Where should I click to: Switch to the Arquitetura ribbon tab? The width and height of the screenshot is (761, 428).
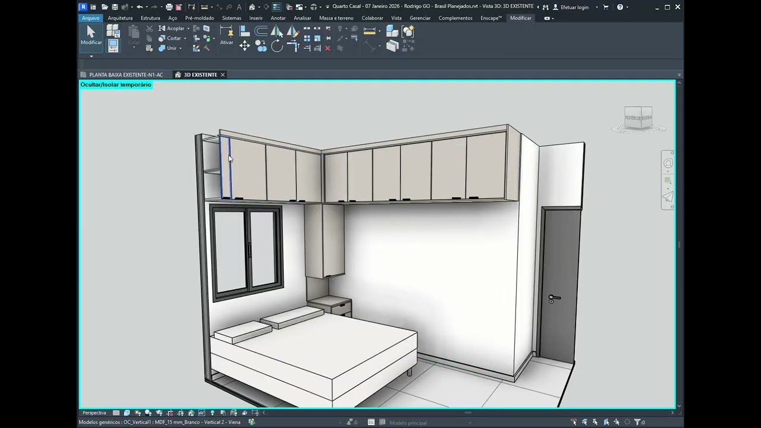tap(120, 18)
